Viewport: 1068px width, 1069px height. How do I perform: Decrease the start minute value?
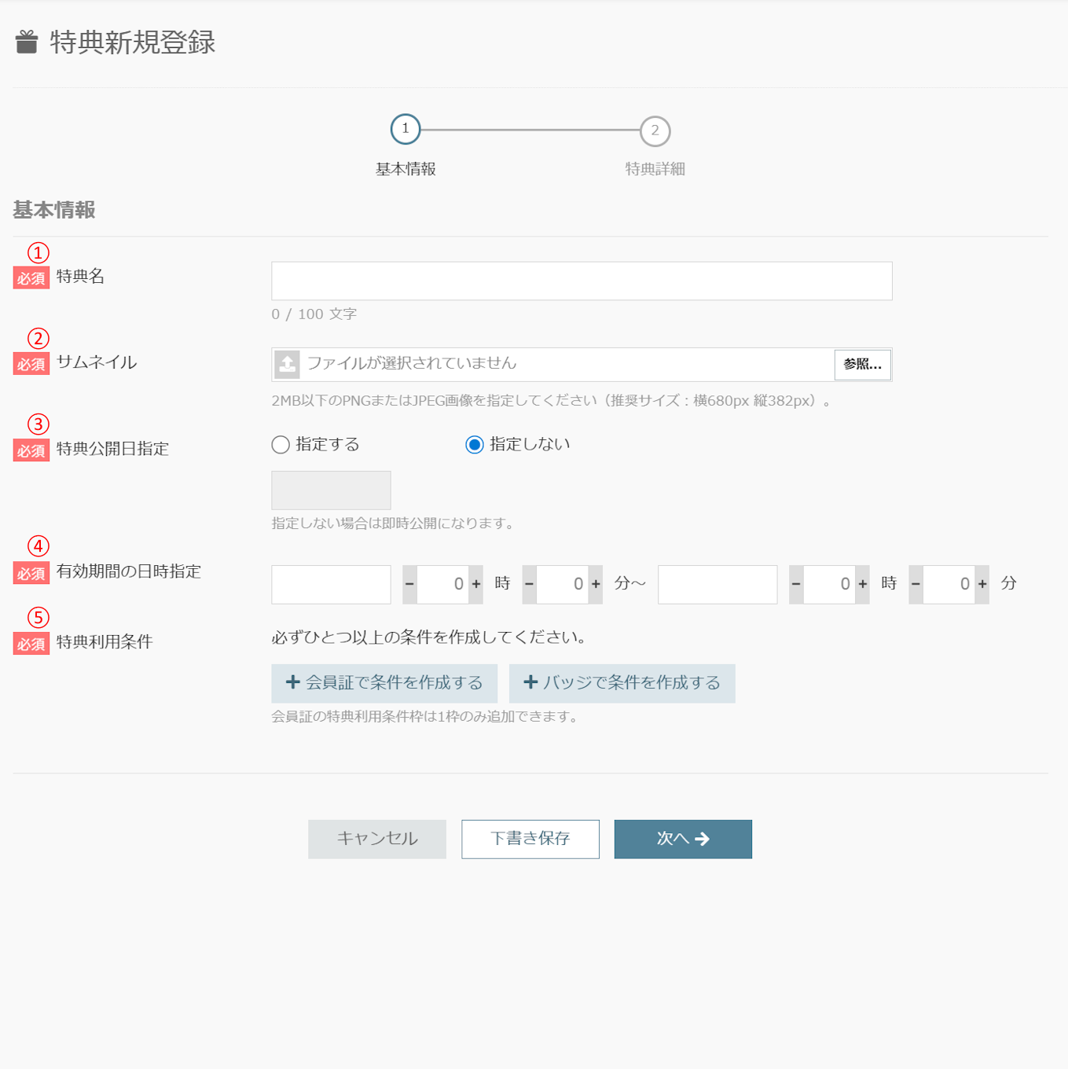click(529, 585)
